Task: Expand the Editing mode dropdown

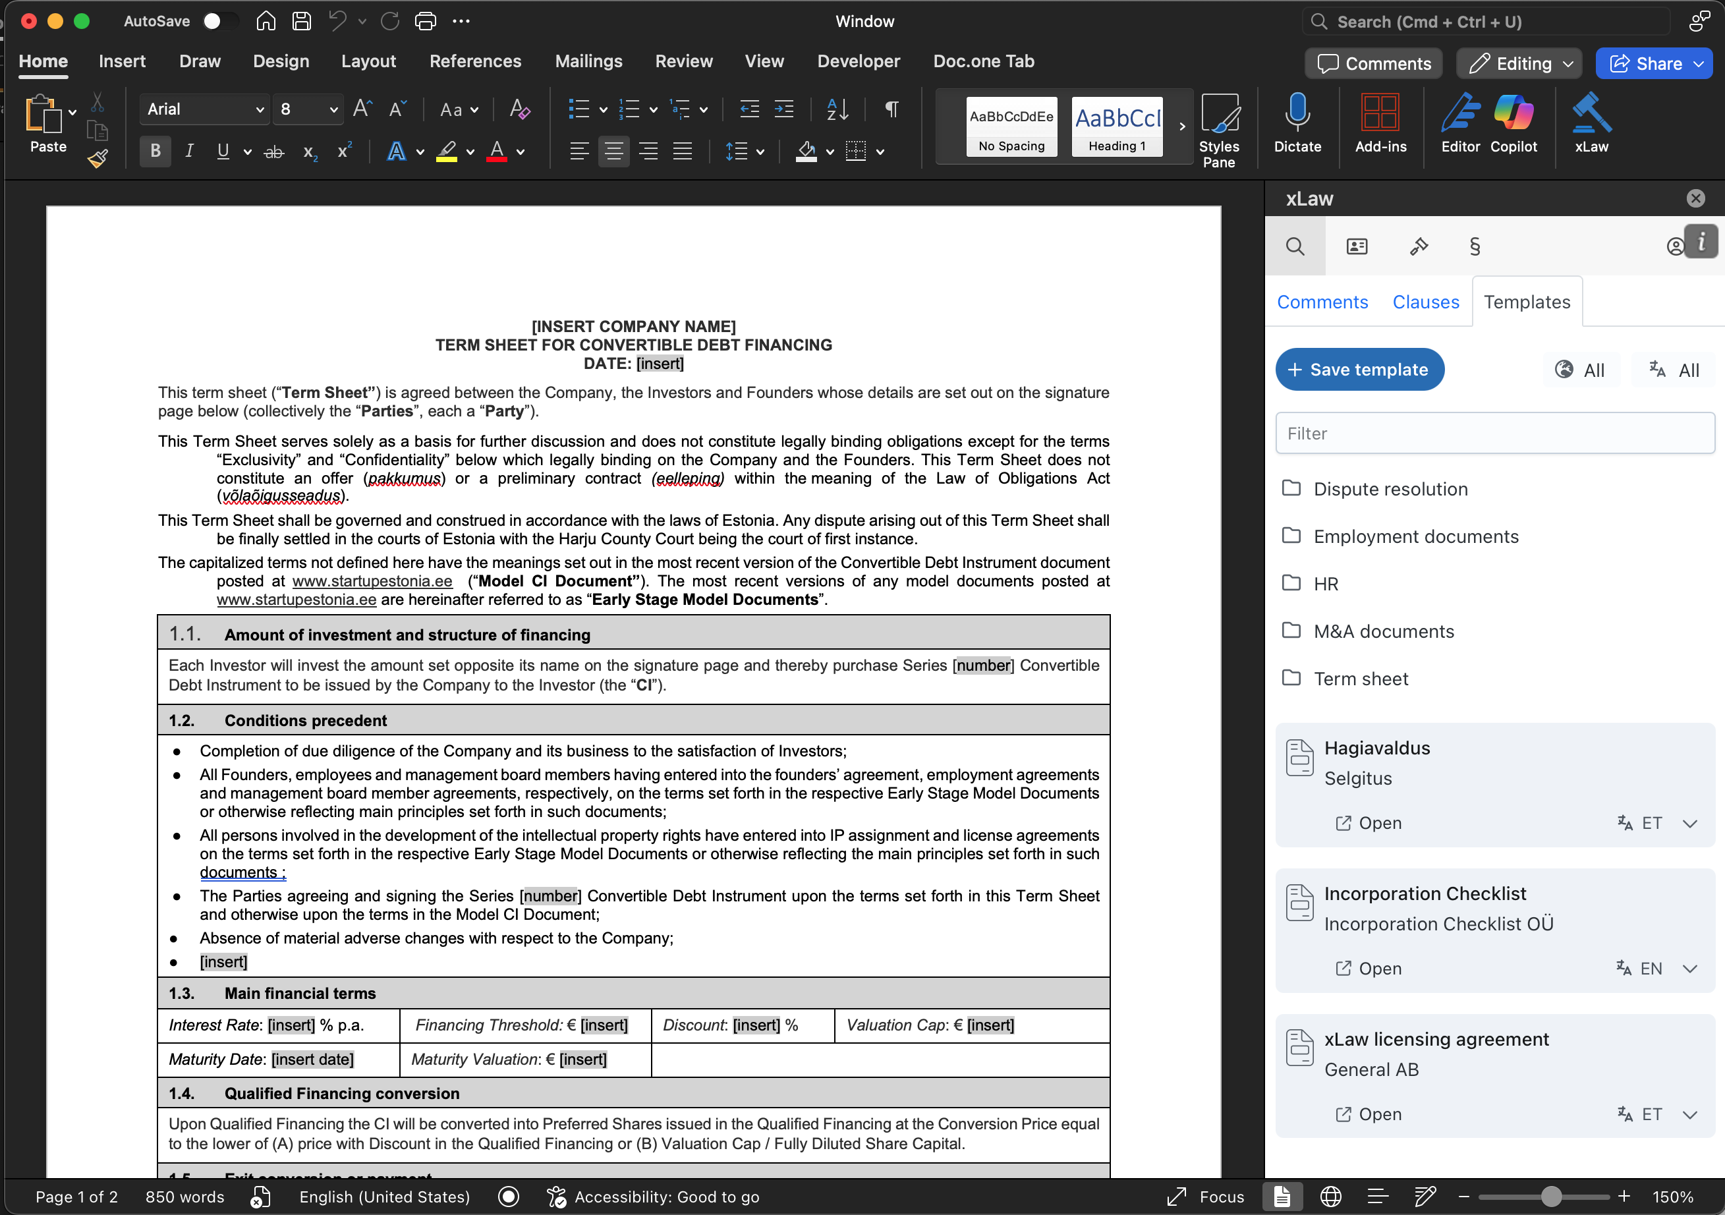Action: point(1568,64)
